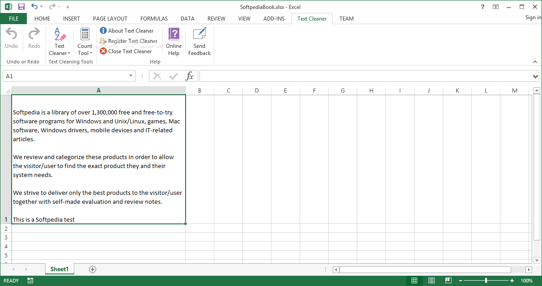Open the Name Box dropdown arrow

pos(131,76)
